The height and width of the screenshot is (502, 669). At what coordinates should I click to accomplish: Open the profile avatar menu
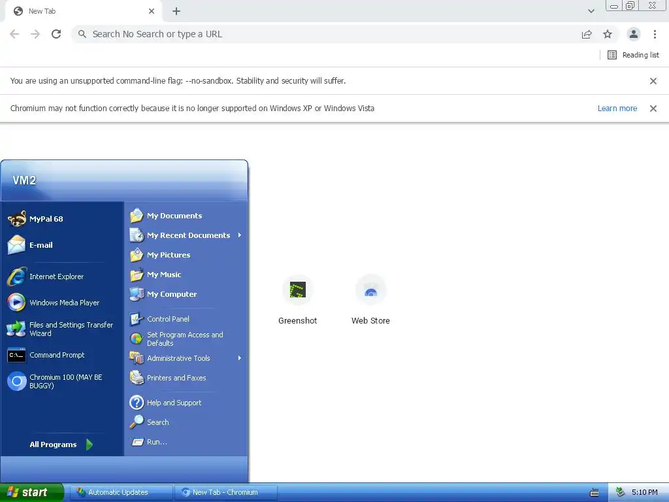(634, 34)
